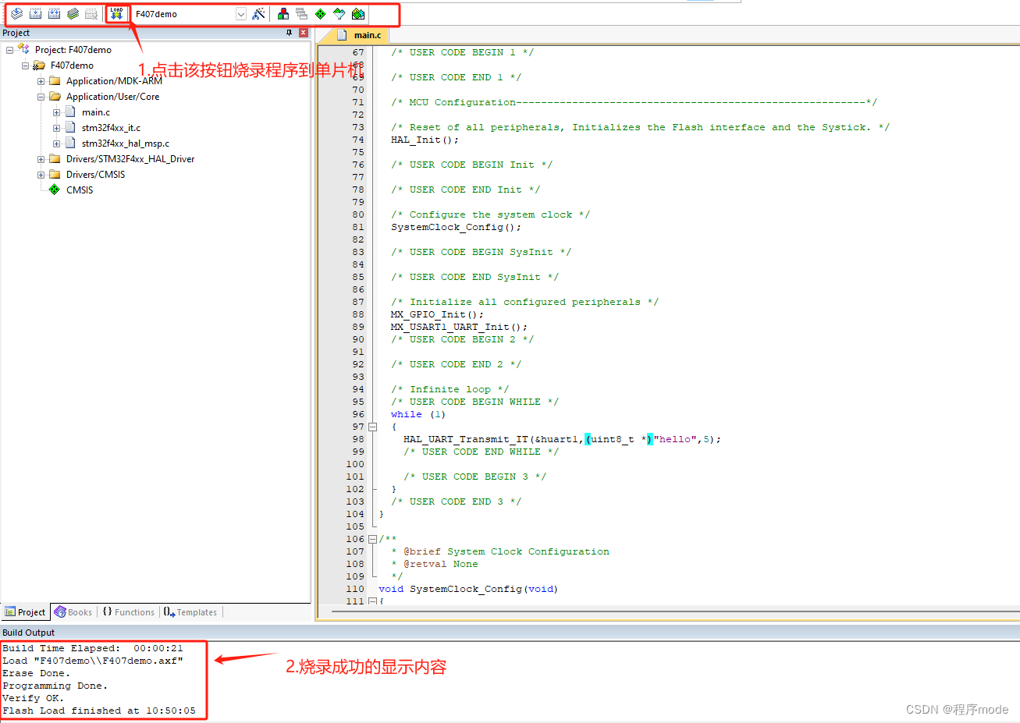The width and height of the screenshot is (1020, 723).
Task: Select the Application/MDK-ARM folder label
Action: 114,81
